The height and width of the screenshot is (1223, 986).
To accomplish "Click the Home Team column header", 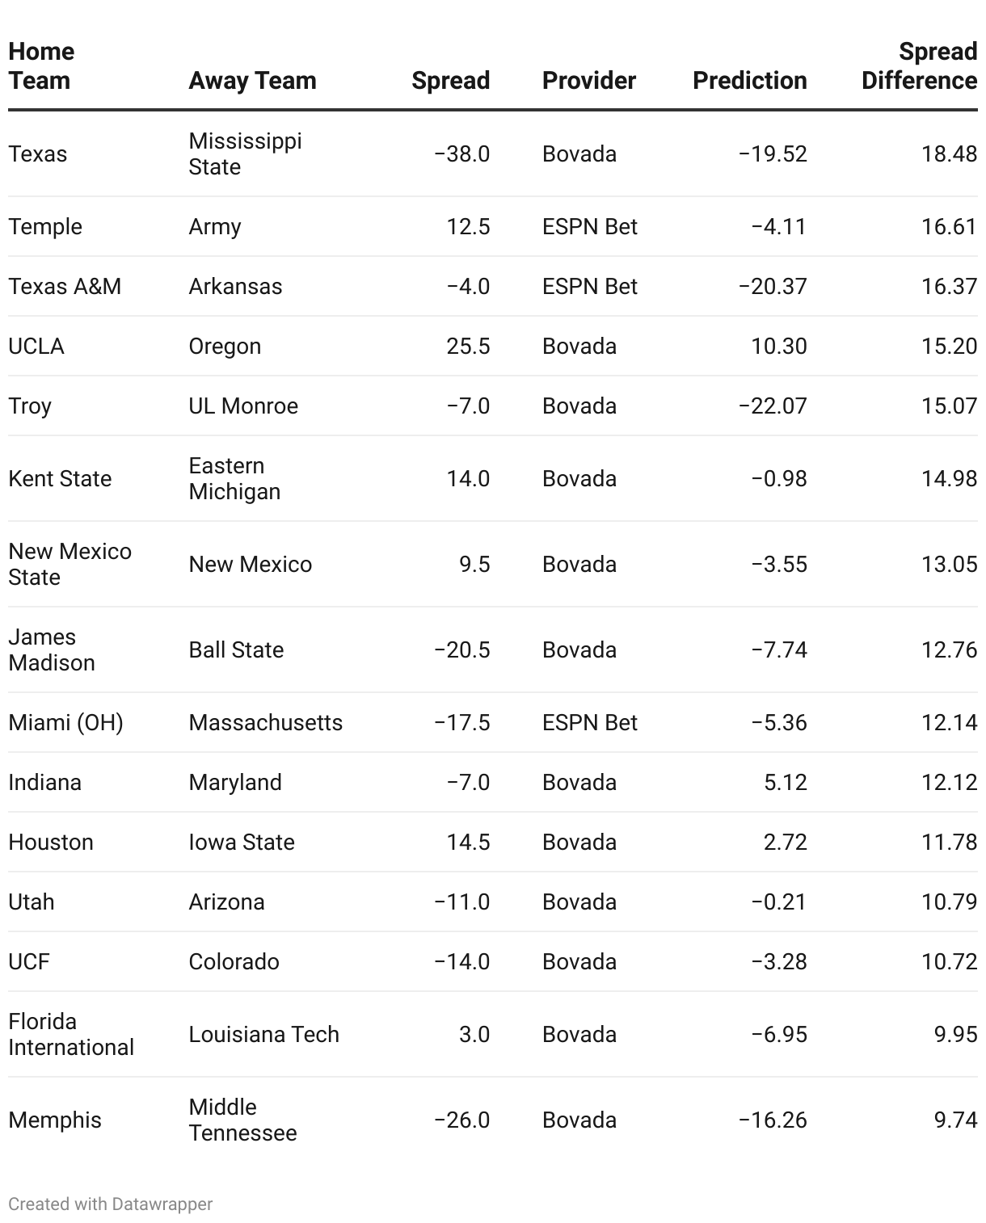I will tap(41, 66).
